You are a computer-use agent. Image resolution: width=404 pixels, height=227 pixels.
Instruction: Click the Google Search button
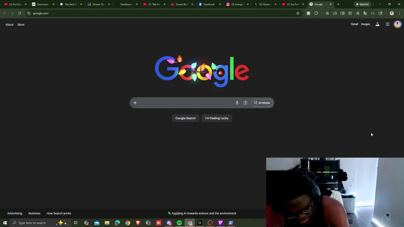click(x=186, y=118)
